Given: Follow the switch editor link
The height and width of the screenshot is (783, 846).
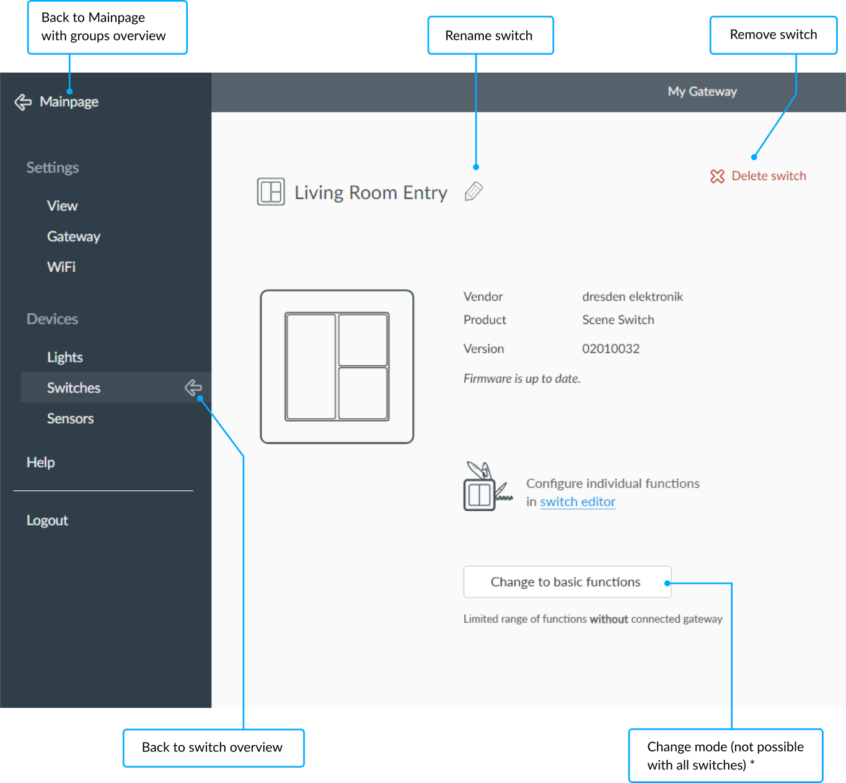Looking at the screenshot, I should tap(578, 502).
